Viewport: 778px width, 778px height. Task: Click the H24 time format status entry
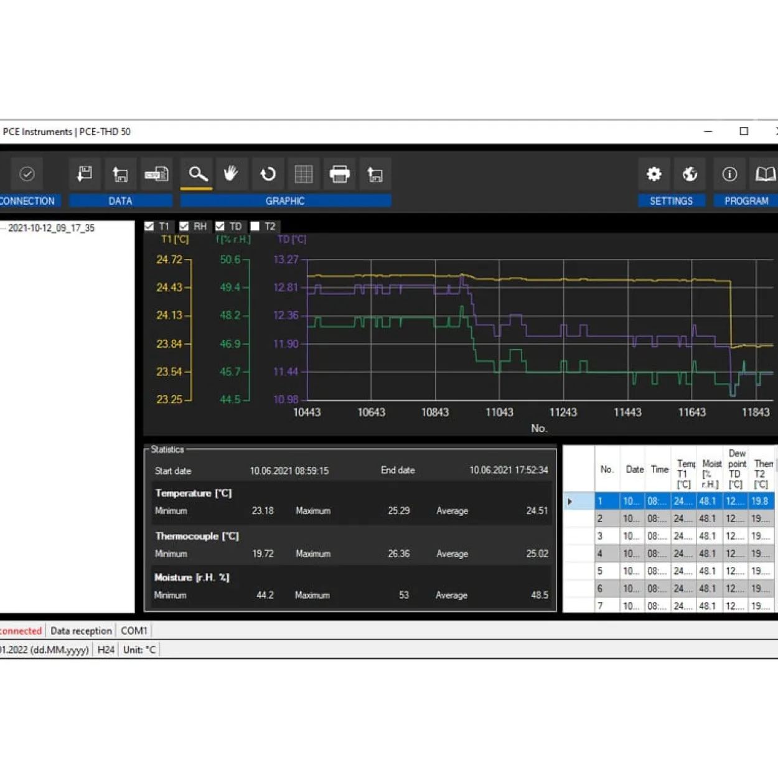tap(106, 650)
